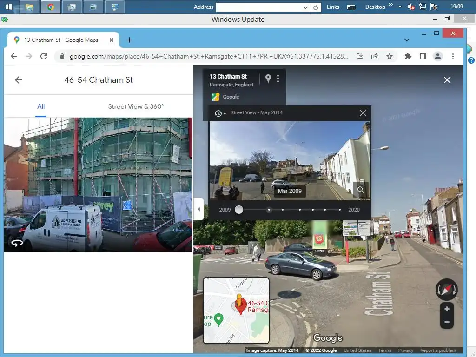Viewport: 476px width, 357px height.
Task: Click the taskbar clock showing 19:09
Action: click(x=456, y=7)
